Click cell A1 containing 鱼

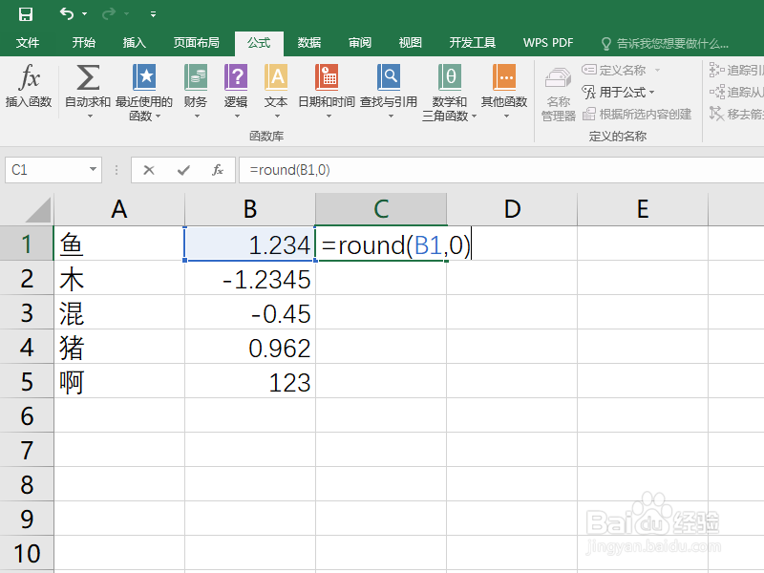118,244
